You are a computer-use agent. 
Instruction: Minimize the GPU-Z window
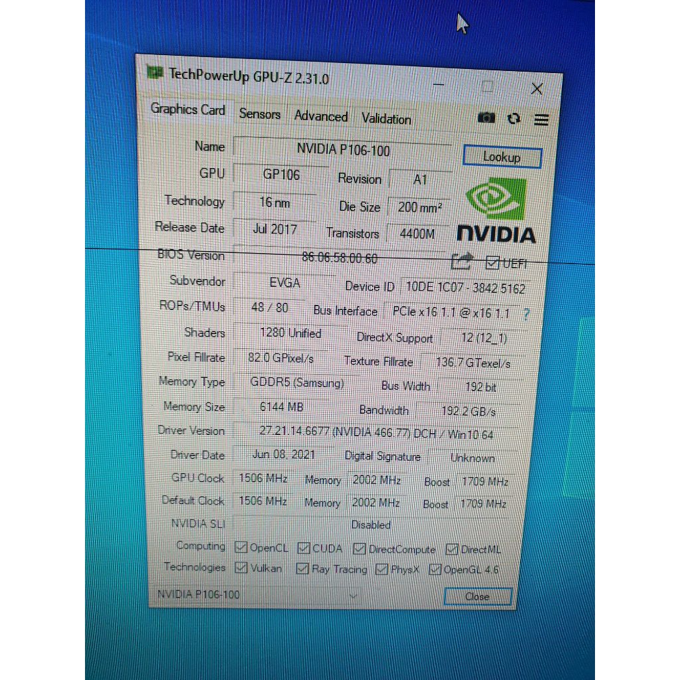[x=438, y=84]
